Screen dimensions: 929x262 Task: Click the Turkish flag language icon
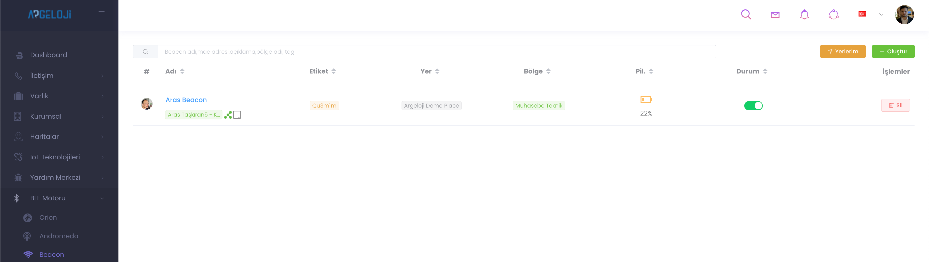coord(862,14)
